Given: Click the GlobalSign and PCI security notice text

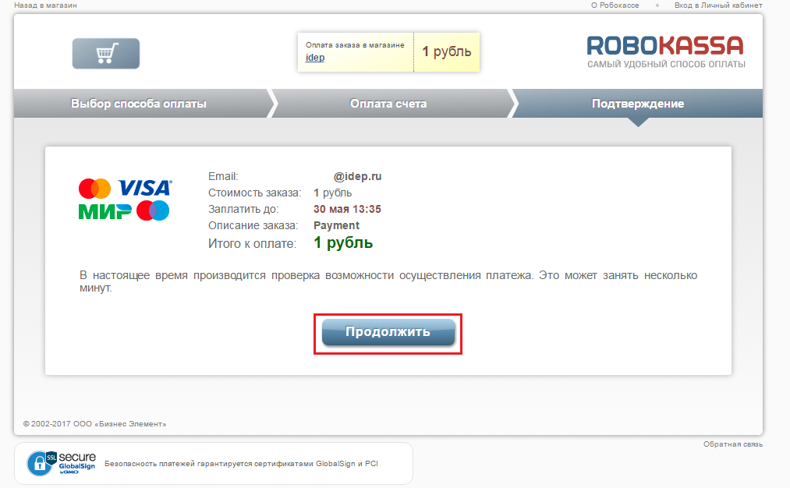Looking at the screenshot, I should coord(241,464).
